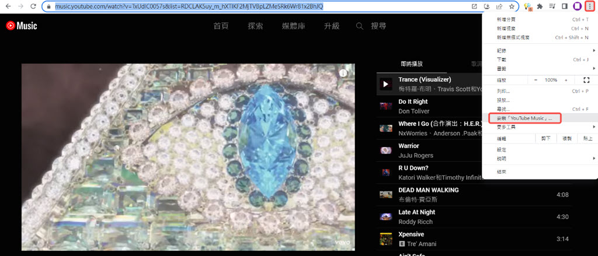Open the purple profile avatar
This screenshot has width=598, height=256.
tap(578, 6)
